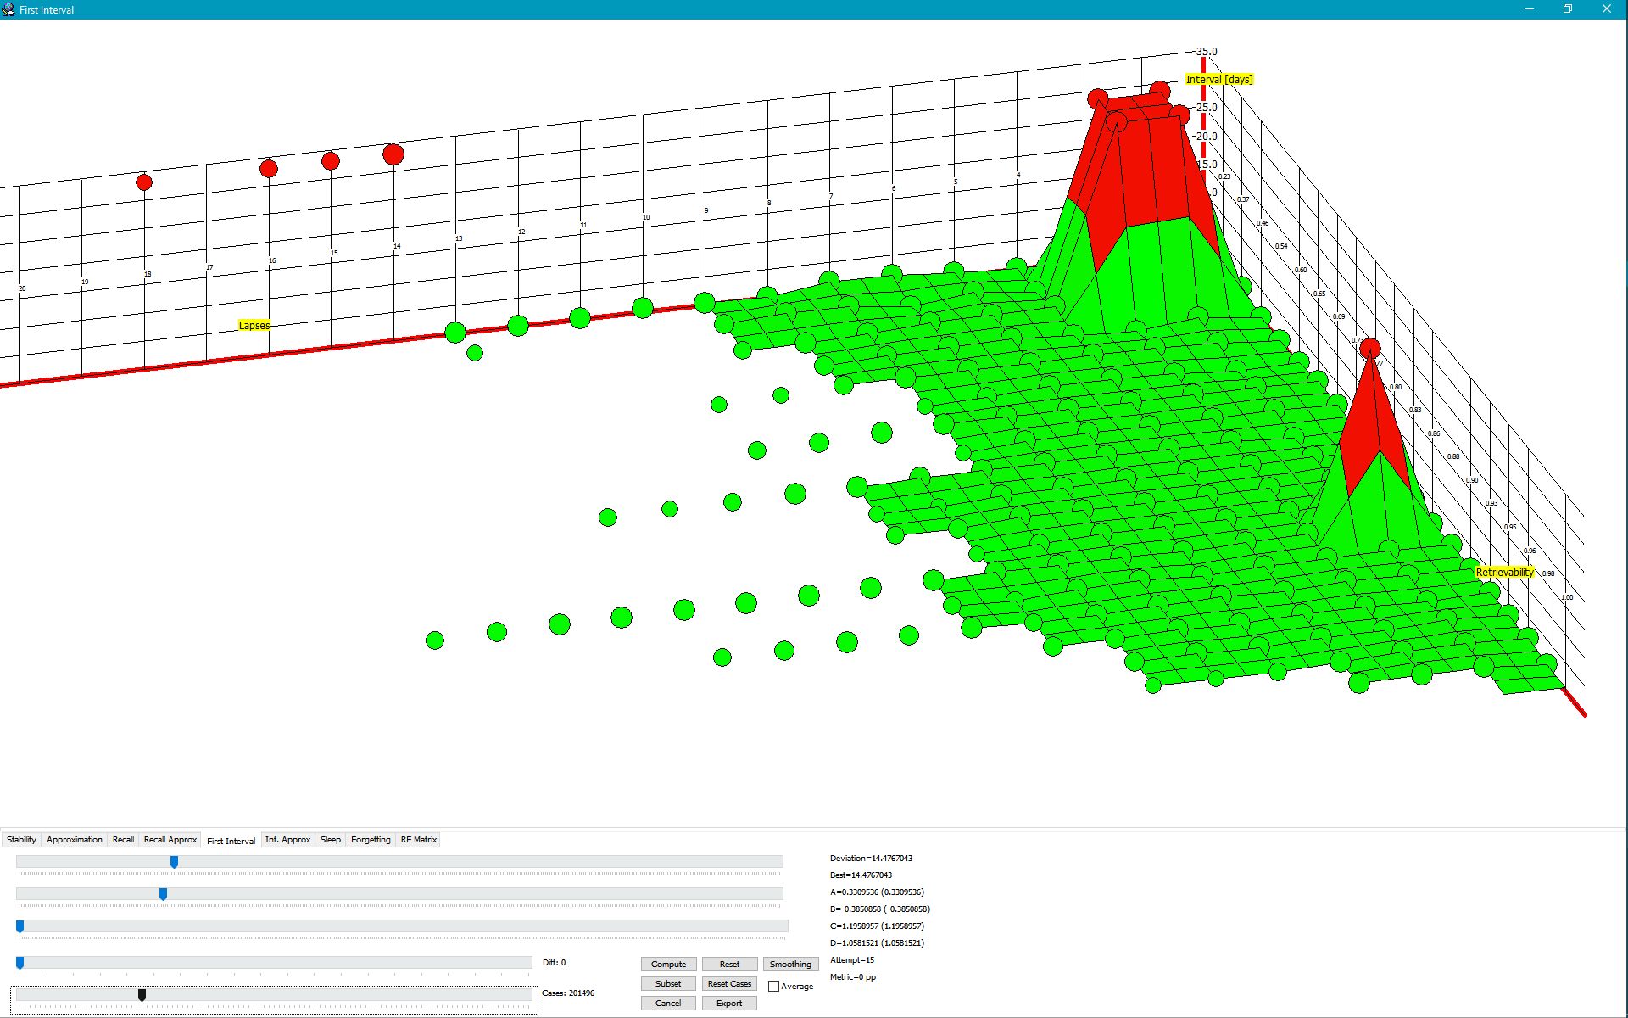Click the yellow Retrievability axis label
This screenshot has width=1628, height=1018.
(x=1504, y=573)
